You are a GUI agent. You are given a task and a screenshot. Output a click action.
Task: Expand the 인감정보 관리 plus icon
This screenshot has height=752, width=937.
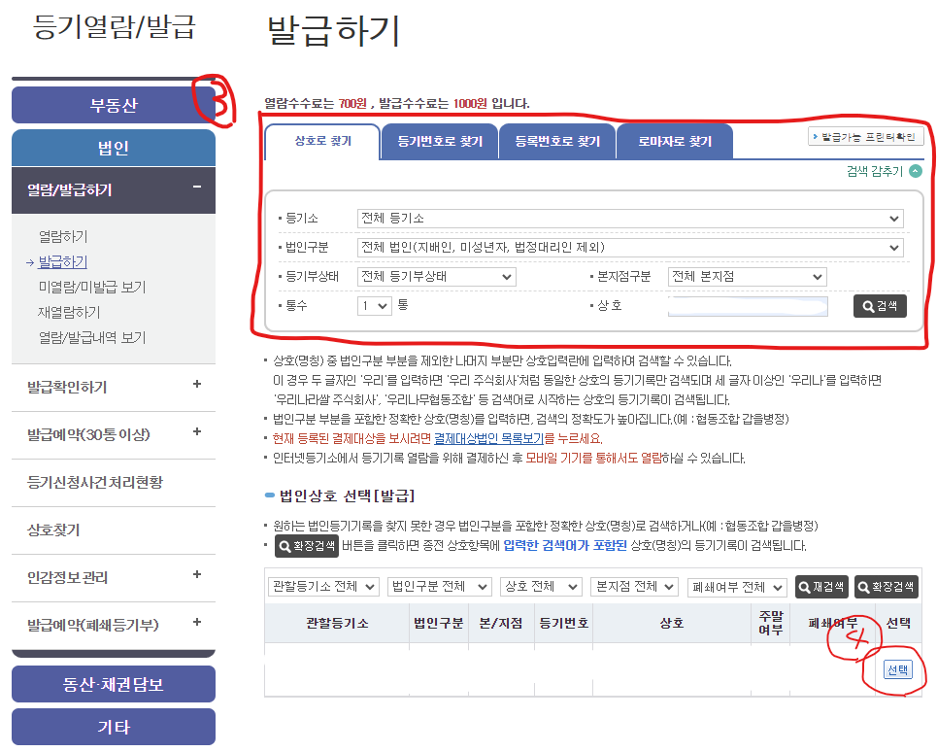pos(196,574)
